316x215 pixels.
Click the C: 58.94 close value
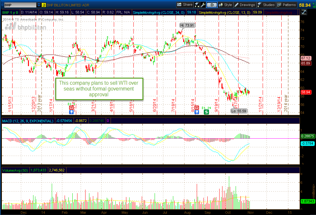[93, 12]
